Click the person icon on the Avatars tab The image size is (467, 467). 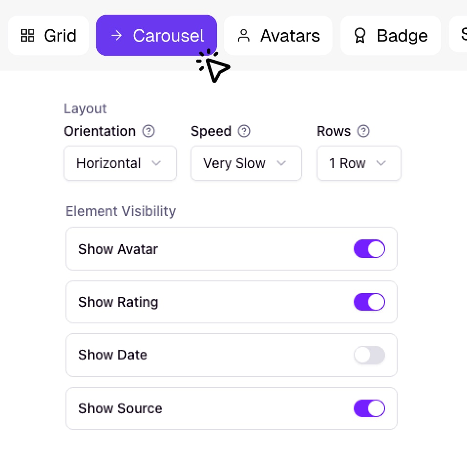[243, 35]
